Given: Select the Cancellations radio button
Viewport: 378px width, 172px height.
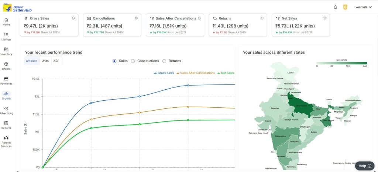Looking at the screenshot, I should click(x=133, y=61).
